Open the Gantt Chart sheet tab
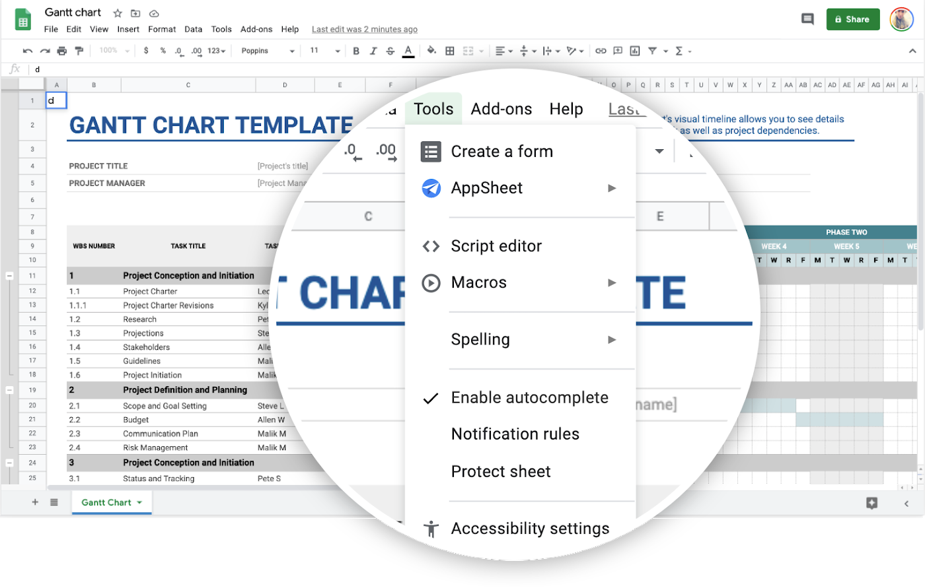 tap(106, 502)
